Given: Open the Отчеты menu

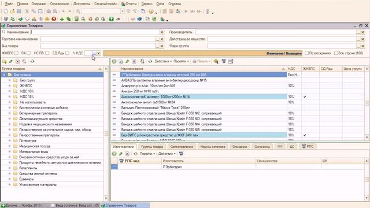Looking at the screenshot, I should 129,4.
